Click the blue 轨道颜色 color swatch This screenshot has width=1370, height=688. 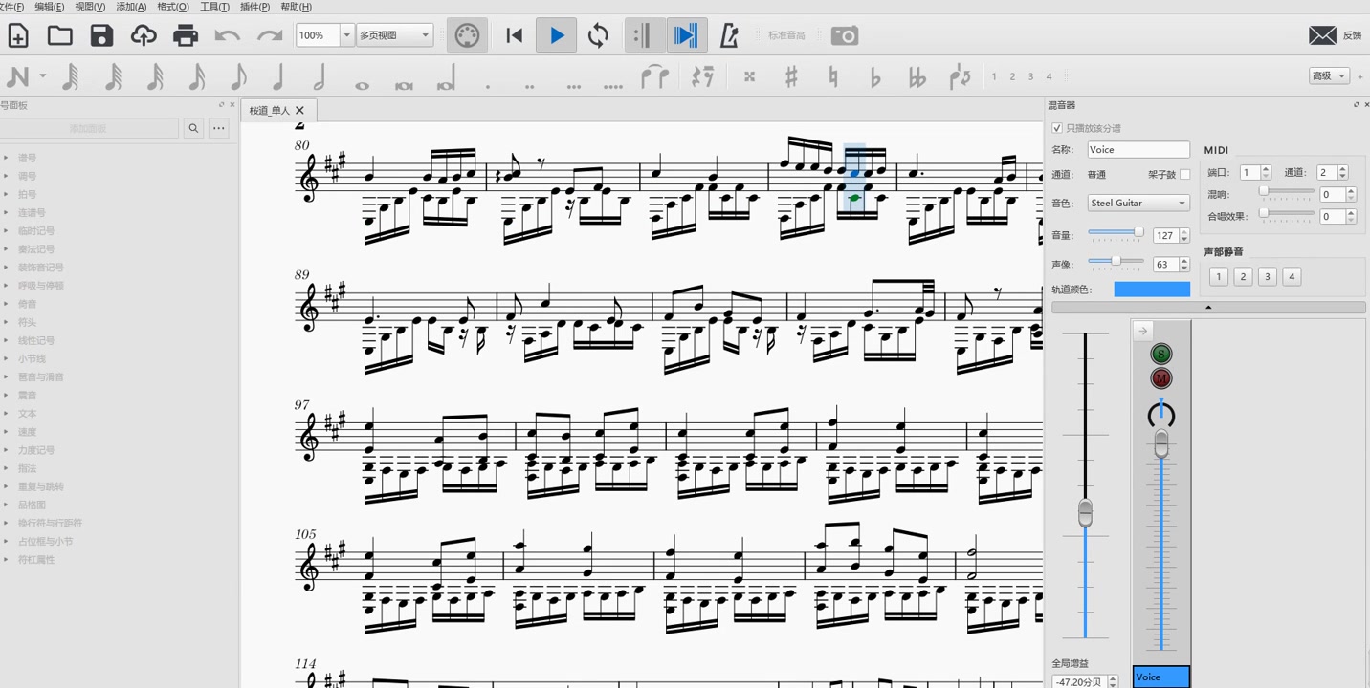(x=1152, y=289)
